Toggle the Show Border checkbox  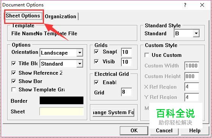[x=14, y=81]
